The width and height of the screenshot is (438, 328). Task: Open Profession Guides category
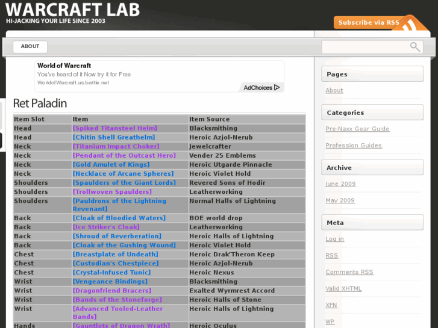[x=354, y=146]
